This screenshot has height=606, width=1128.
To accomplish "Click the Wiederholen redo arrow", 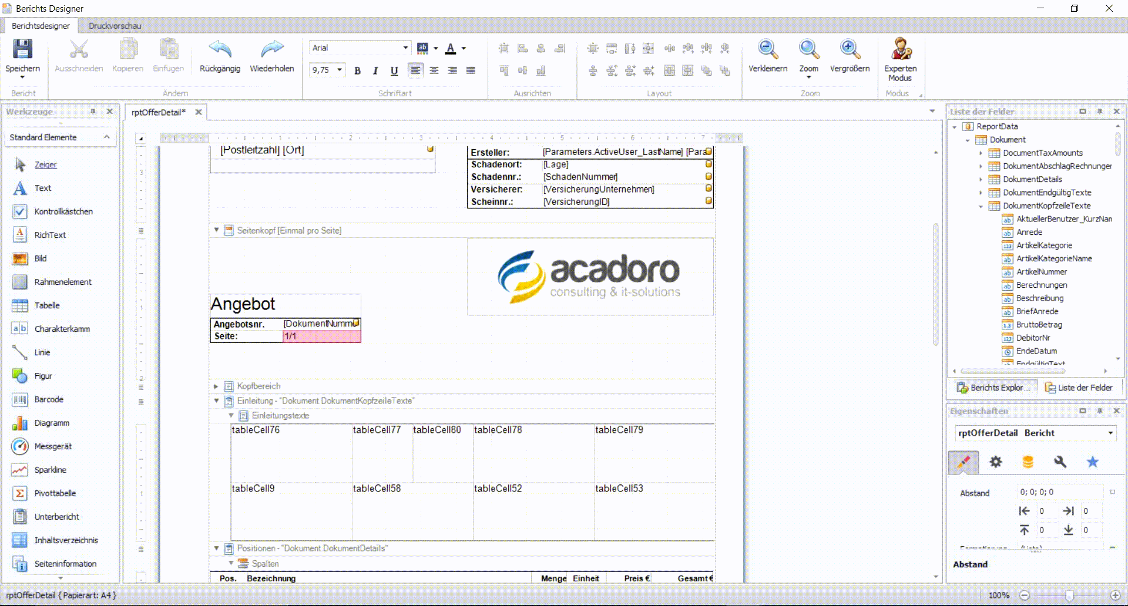I will pos(271,51).
